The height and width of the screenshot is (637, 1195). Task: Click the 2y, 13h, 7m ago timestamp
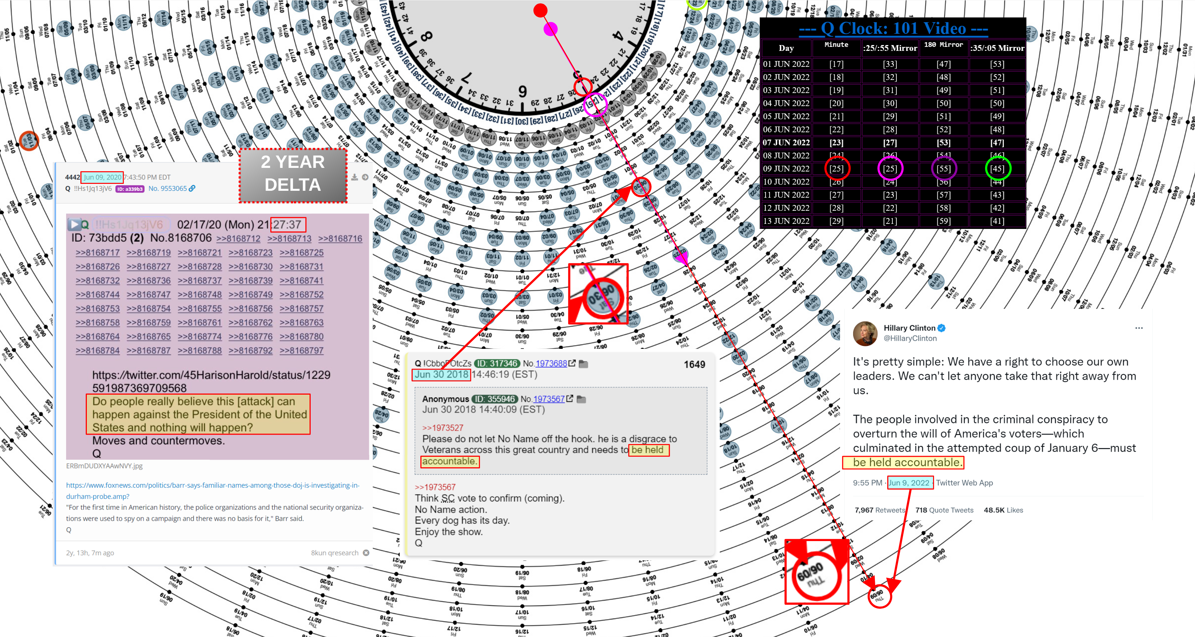[x=90, y=553]
